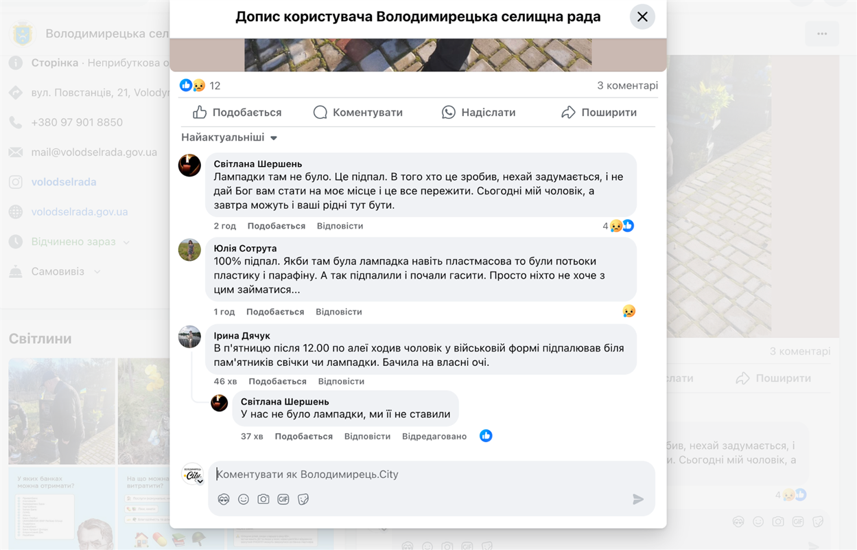857x550 pixels.
Task: Click the like reaction on Світлана Шершень's reply
Action: (x=486, y=436)
